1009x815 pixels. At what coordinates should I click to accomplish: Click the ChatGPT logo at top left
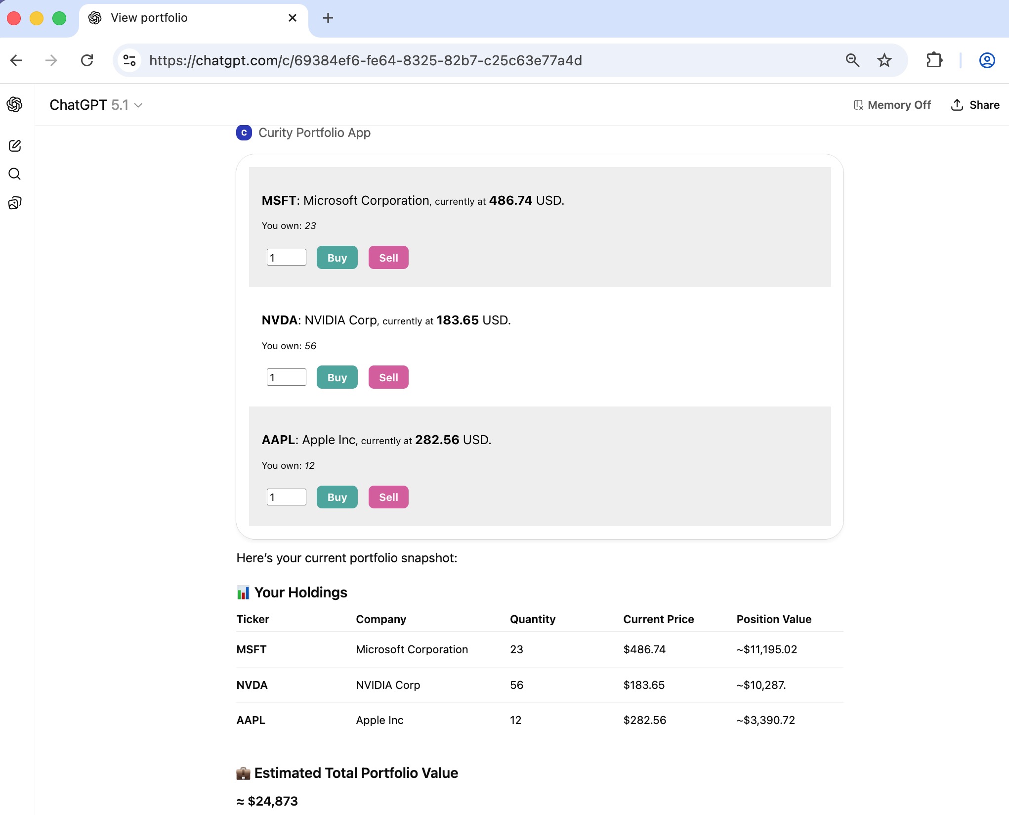(x=14, y=105)
